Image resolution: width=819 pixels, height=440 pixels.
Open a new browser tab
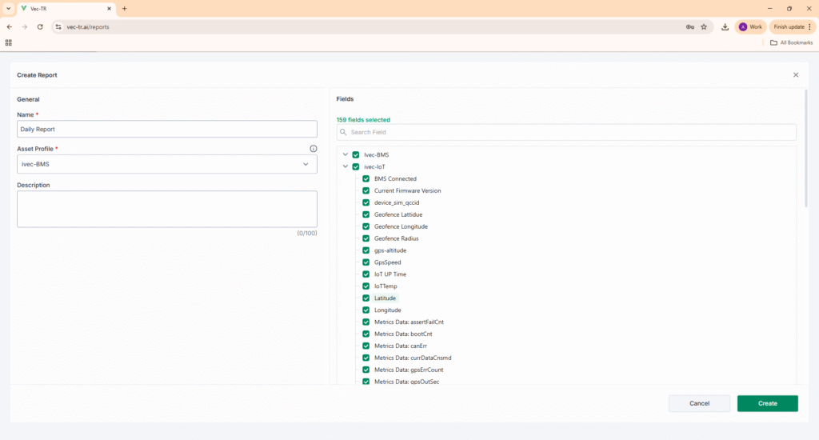click(124, 8)
